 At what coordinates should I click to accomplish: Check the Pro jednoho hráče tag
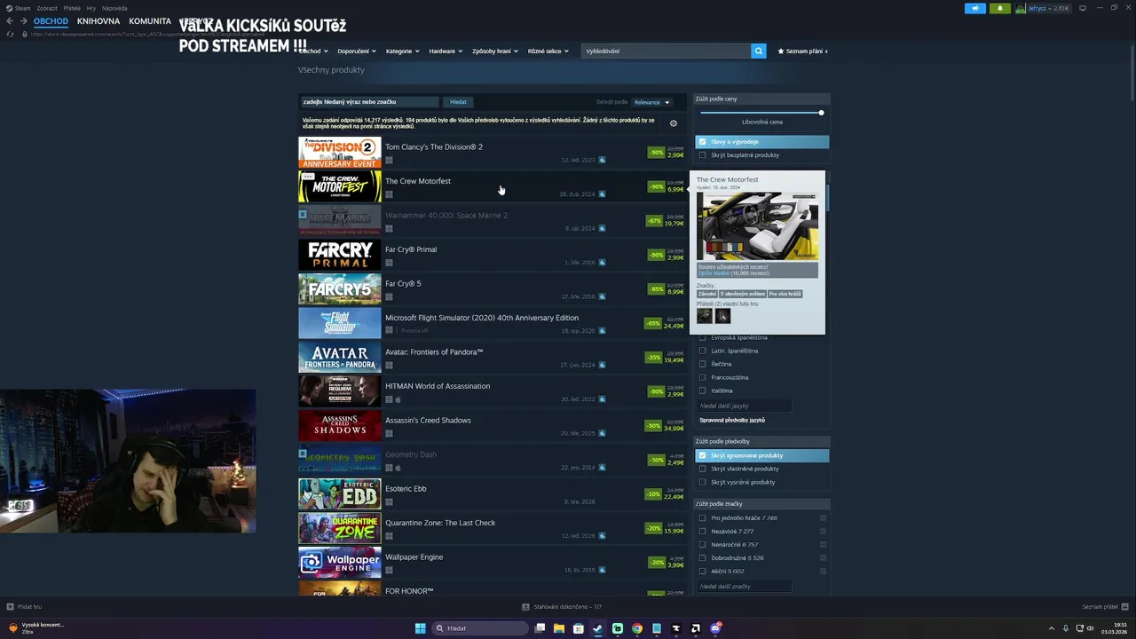coord(702,518)
